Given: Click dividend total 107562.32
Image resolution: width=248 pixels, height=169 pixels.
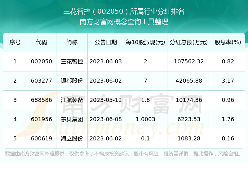Looking at the screenshot, I should point(189,62).
